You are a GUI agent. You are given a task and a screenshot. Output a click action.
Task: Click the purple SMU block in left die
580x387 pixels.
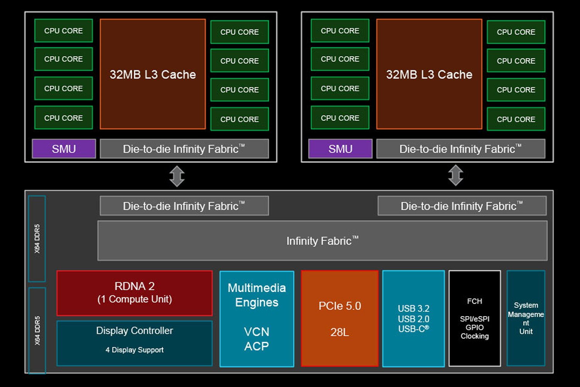tap(64, 149)
